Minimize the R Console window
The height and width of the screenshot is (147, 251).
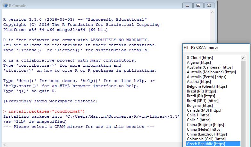187,5
